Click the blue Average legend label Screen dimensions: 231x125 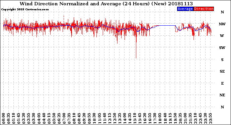185,9
